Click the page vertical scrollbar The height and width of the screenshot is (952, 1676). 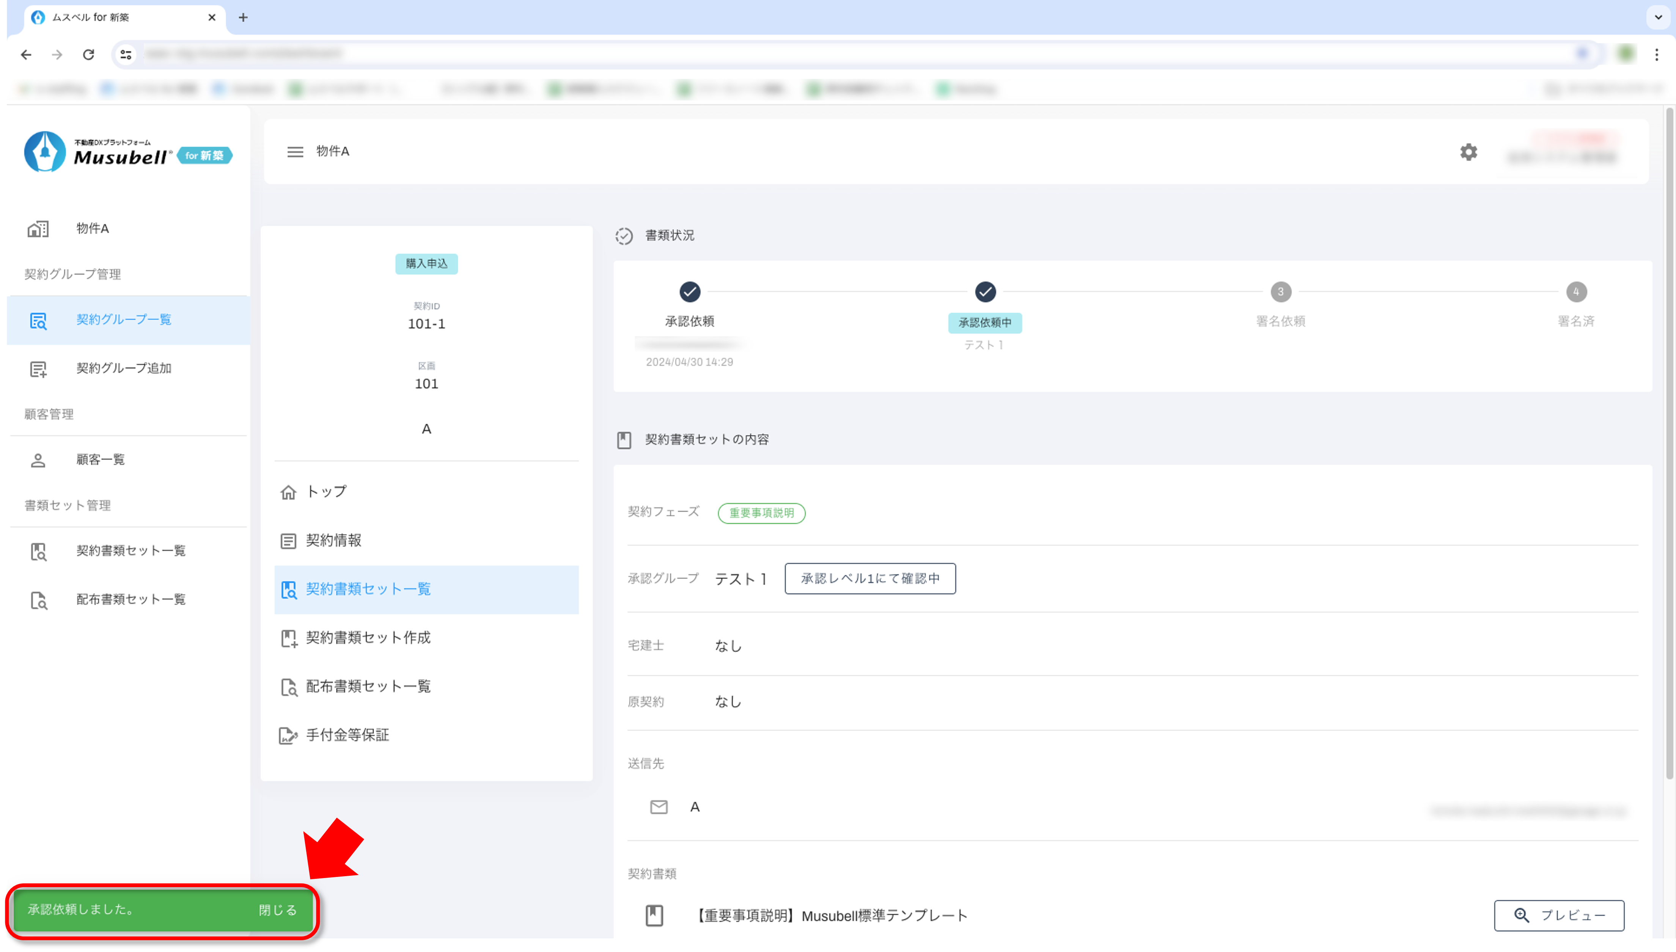[x=1669, y=445]
